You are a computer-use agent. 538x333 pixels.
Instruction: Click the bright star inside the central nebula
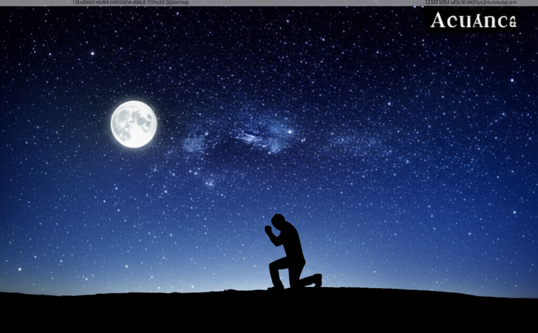click(288, 132)
